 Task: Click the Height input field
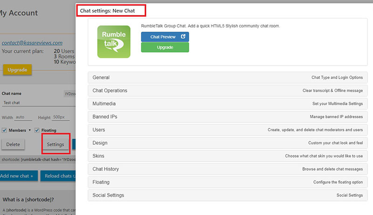(62, 117)
